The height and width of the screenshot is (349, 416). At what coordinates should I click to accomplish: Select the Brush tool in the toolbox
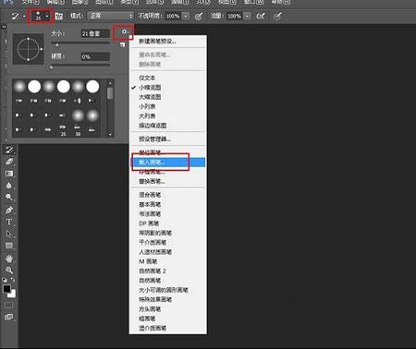point(9,150)
